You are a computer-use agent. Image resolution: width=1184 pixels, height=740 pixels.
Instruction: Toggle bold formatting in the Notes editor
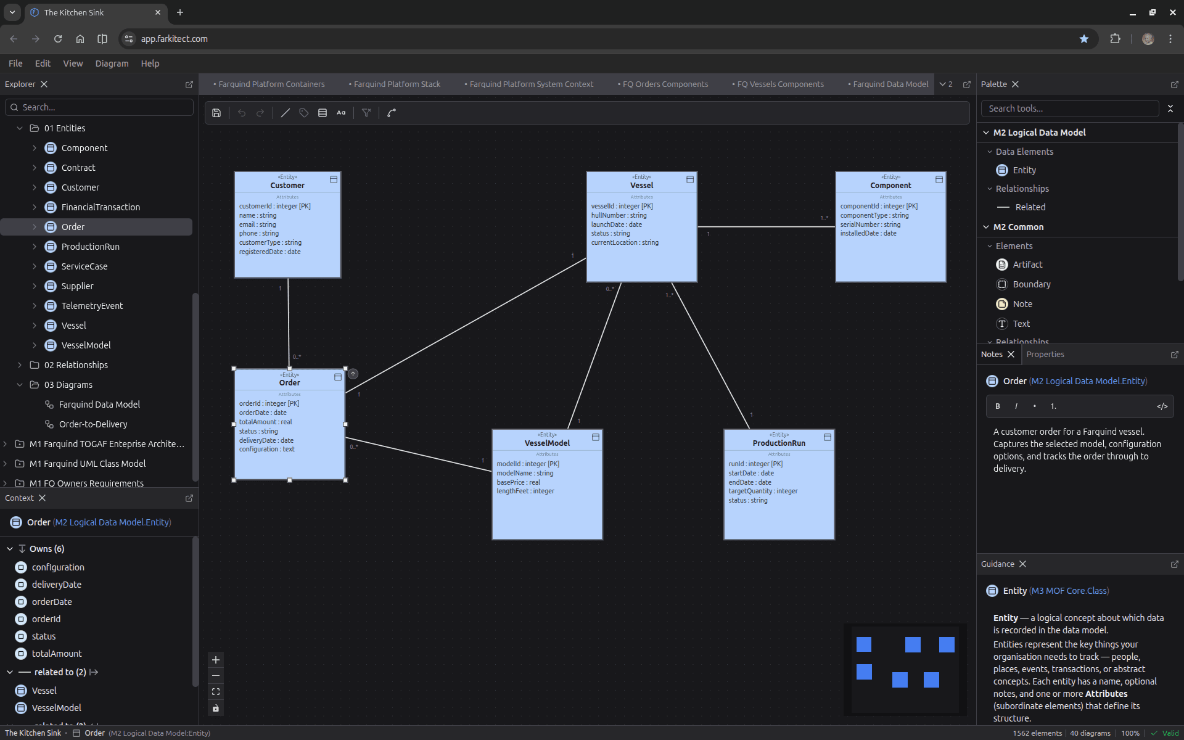click(998, 406)
